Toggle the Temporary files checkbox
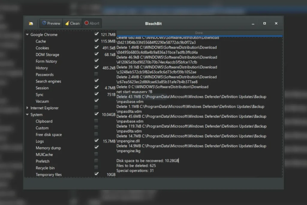The height and width of the screenshot is (205, 307). coord(96,174)
